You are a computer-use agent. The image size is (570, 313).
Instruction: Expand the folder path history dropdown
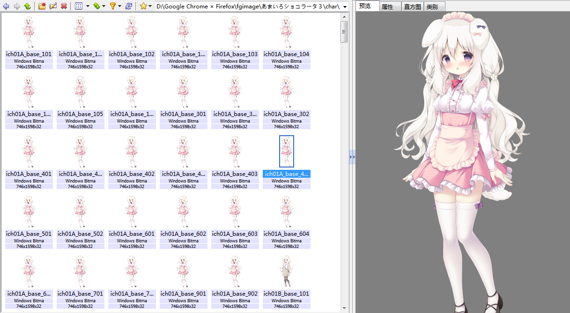(345, 7)
